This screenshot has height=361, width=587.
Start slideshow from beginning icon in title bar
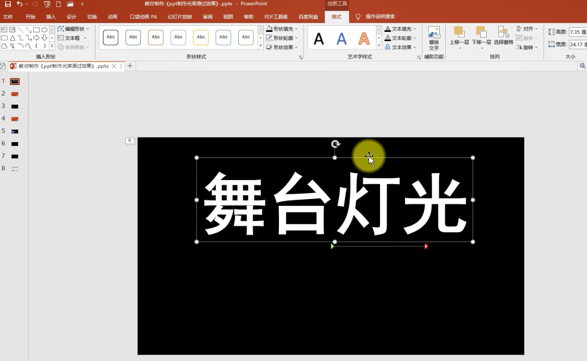coord(47,4)
